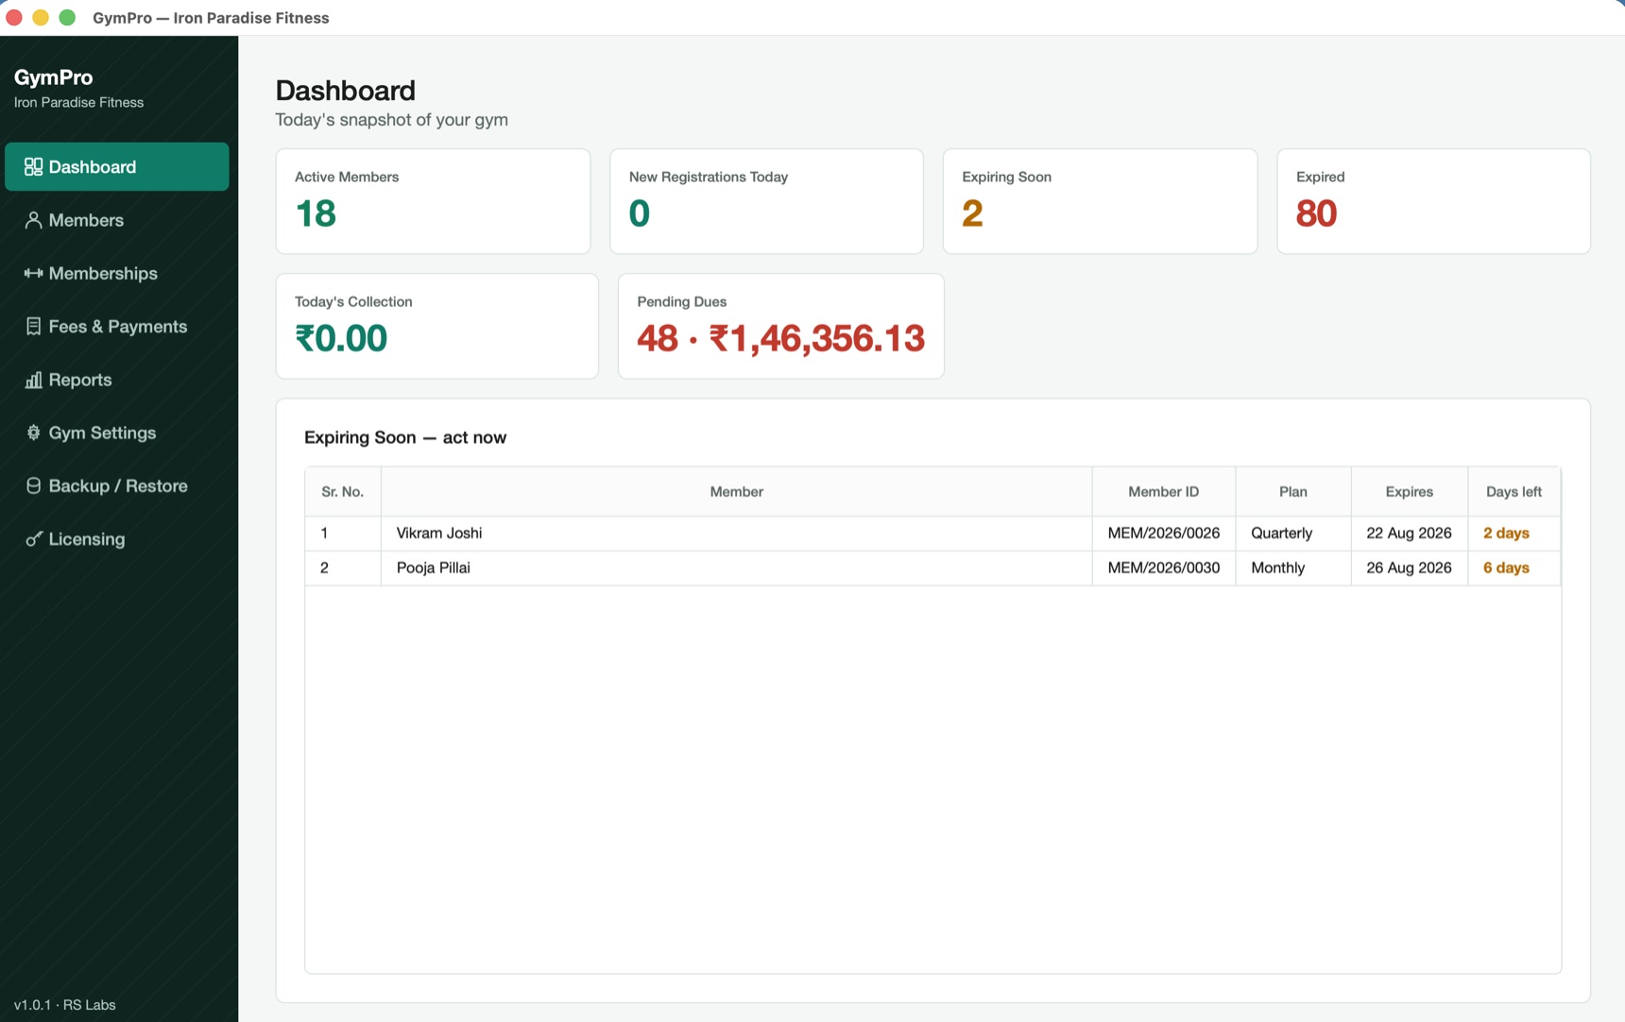Screen dimensions: 1625x1022
Task: Click the Fees & Payments receipt icon
Action: [x=33, y=326]
